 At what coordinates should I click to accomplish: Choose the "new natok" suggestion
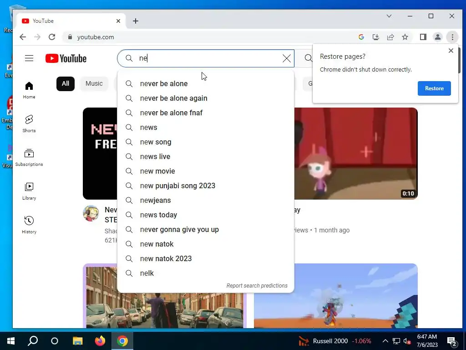[x=206, y=244]
